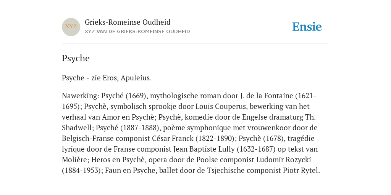Viewport: 391px width, 195px height.
Task: Click the Psyche article heading
Action: (x=76, y=59)
